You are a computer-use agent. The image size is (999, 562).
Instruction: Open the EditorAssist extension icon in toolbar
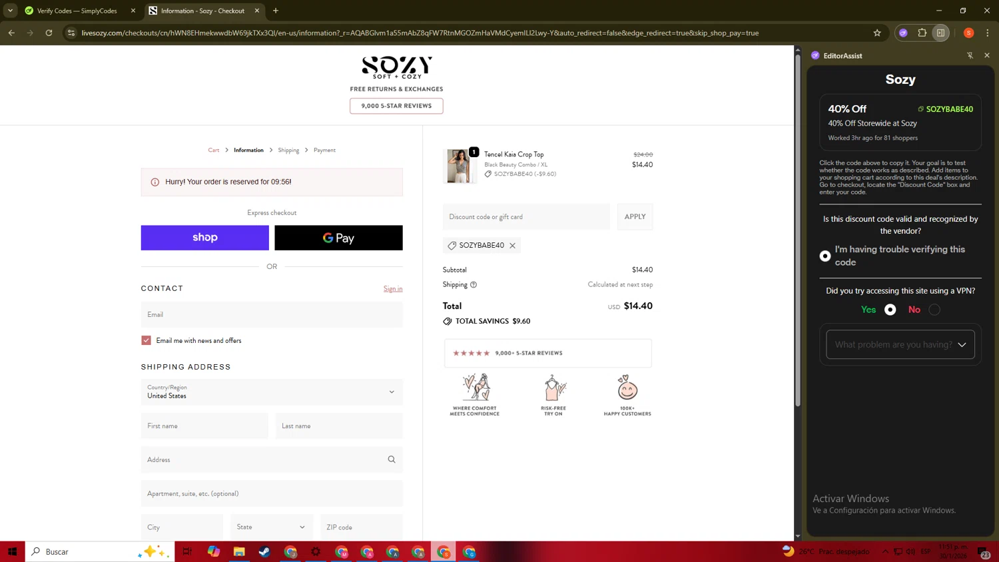903,33
